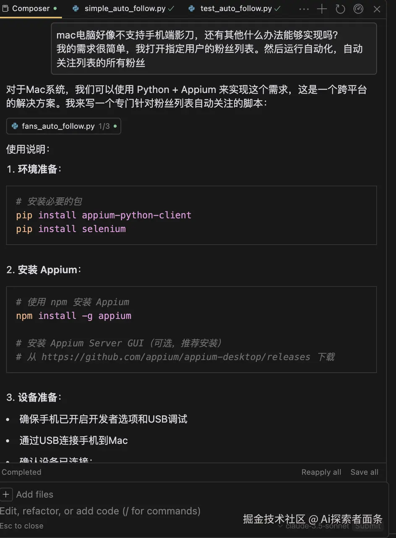Switch to the test_auto_follow.py tab
Screen dimensions: 396x538
tap(236, 8)
